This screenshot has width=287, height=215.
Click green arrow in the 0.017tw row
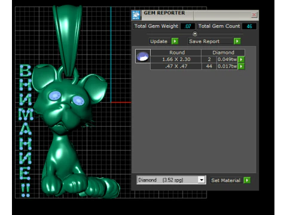(241, 66)
